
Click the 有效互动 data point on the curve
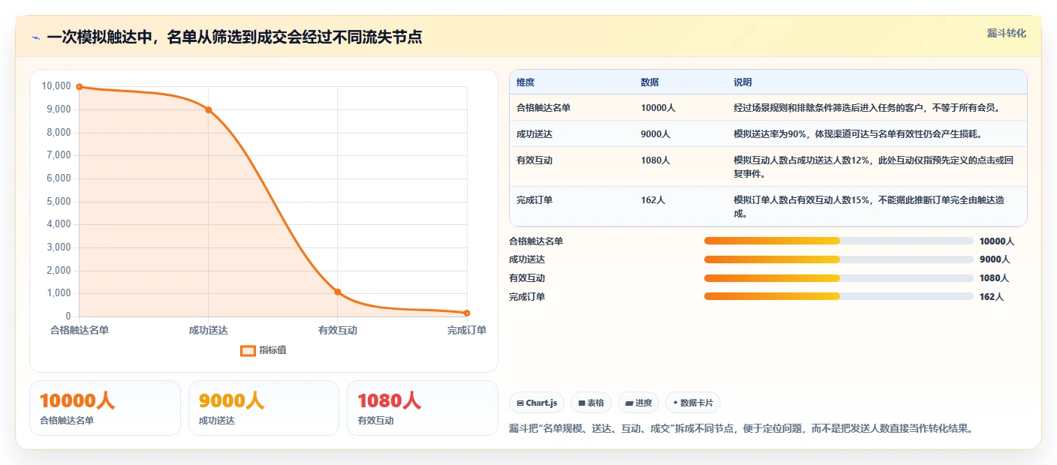tap(338, 292)
